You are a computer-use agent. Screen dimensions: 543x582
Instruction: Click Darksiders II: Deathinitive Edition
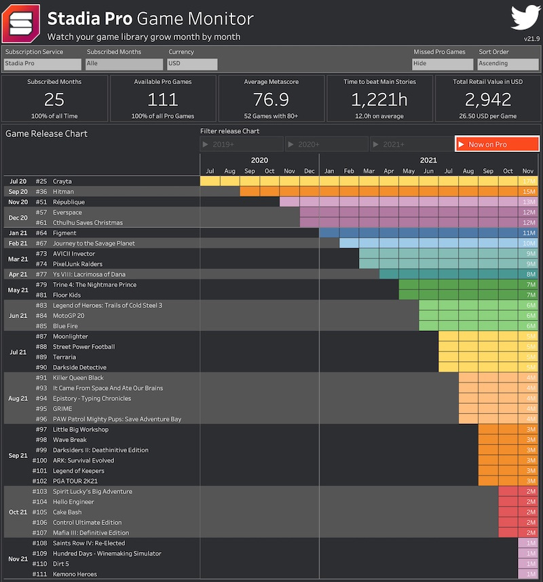tap(100, 450)
